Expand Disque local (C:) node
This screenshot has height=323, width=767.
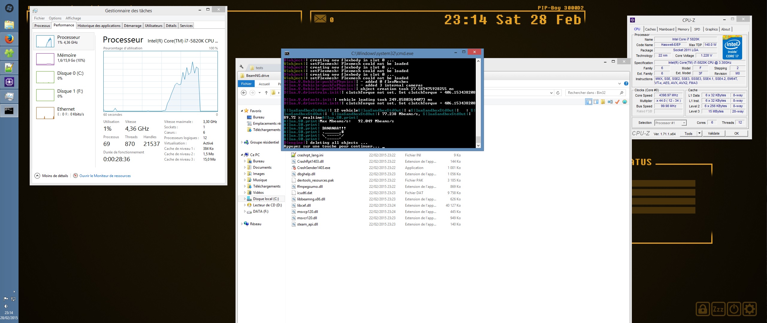pyautogui.click(x=245, y=199)
